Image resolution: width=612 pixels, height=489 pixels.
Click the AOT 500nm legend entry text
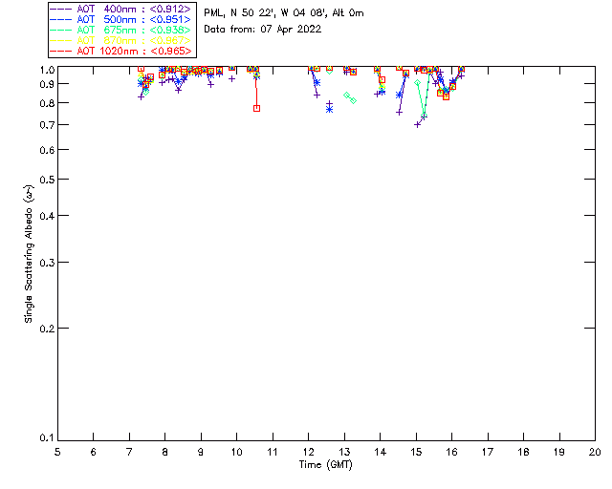point(134,19)
